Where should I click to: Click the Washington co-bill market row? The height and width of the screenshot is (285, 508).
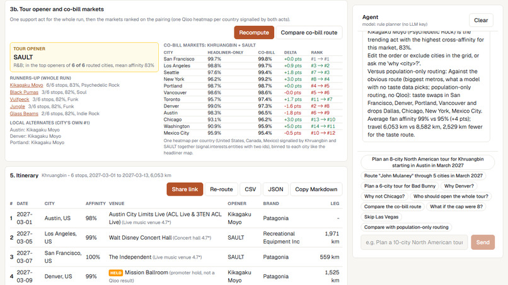coord(253,126)
